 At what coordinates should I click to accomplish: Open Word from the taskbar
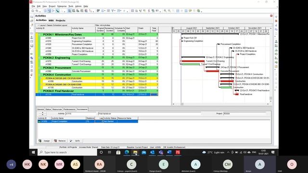[169, 152]
